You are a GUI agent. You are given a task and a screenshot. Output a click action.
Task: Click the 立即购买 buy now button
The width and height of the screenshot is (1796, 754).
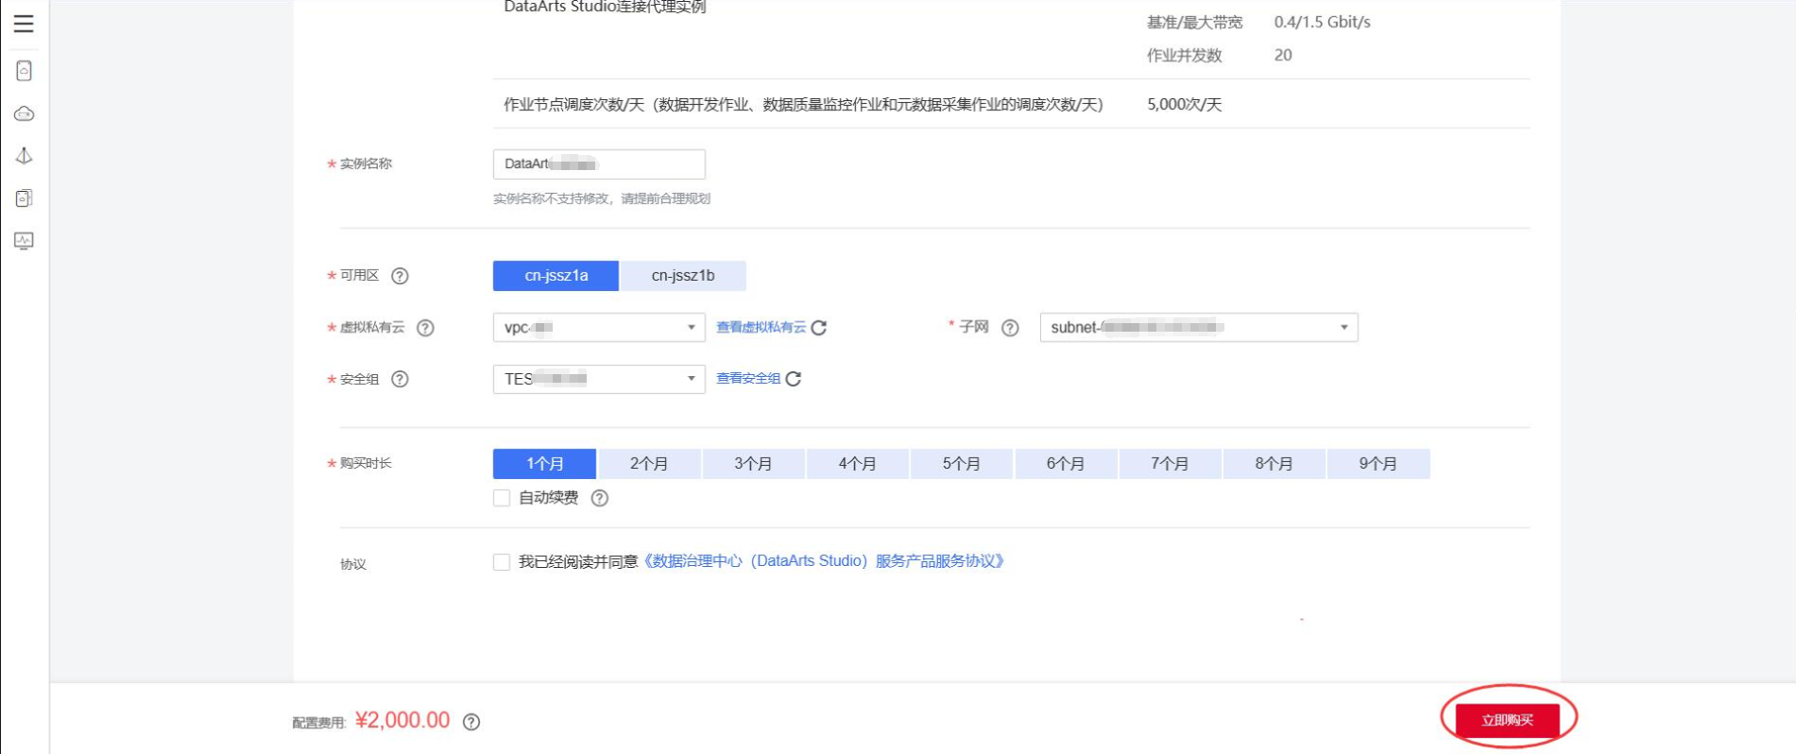1507,720
